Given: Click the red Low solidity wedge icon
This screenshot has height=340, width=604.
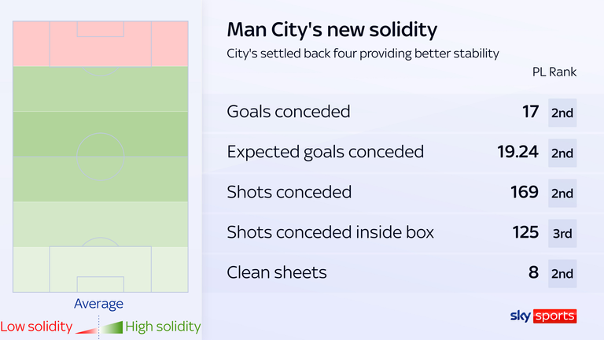Looking at the screenshot, I should pos(87,331).
